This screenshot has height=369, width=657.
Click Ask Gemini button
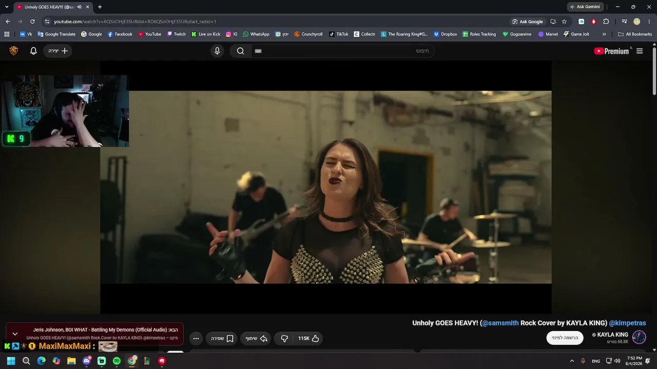(x=585, y=7)
